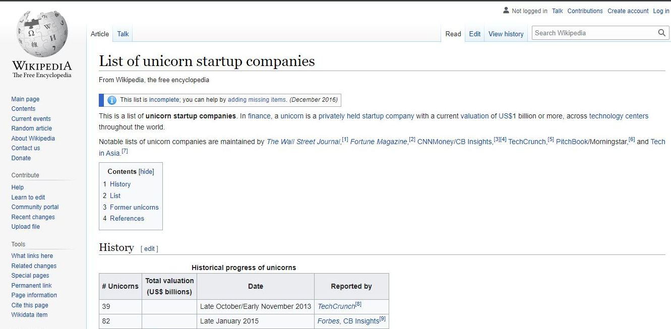Open the View history tab
Screen dimensions: 671x329
[x=506, y=34]
